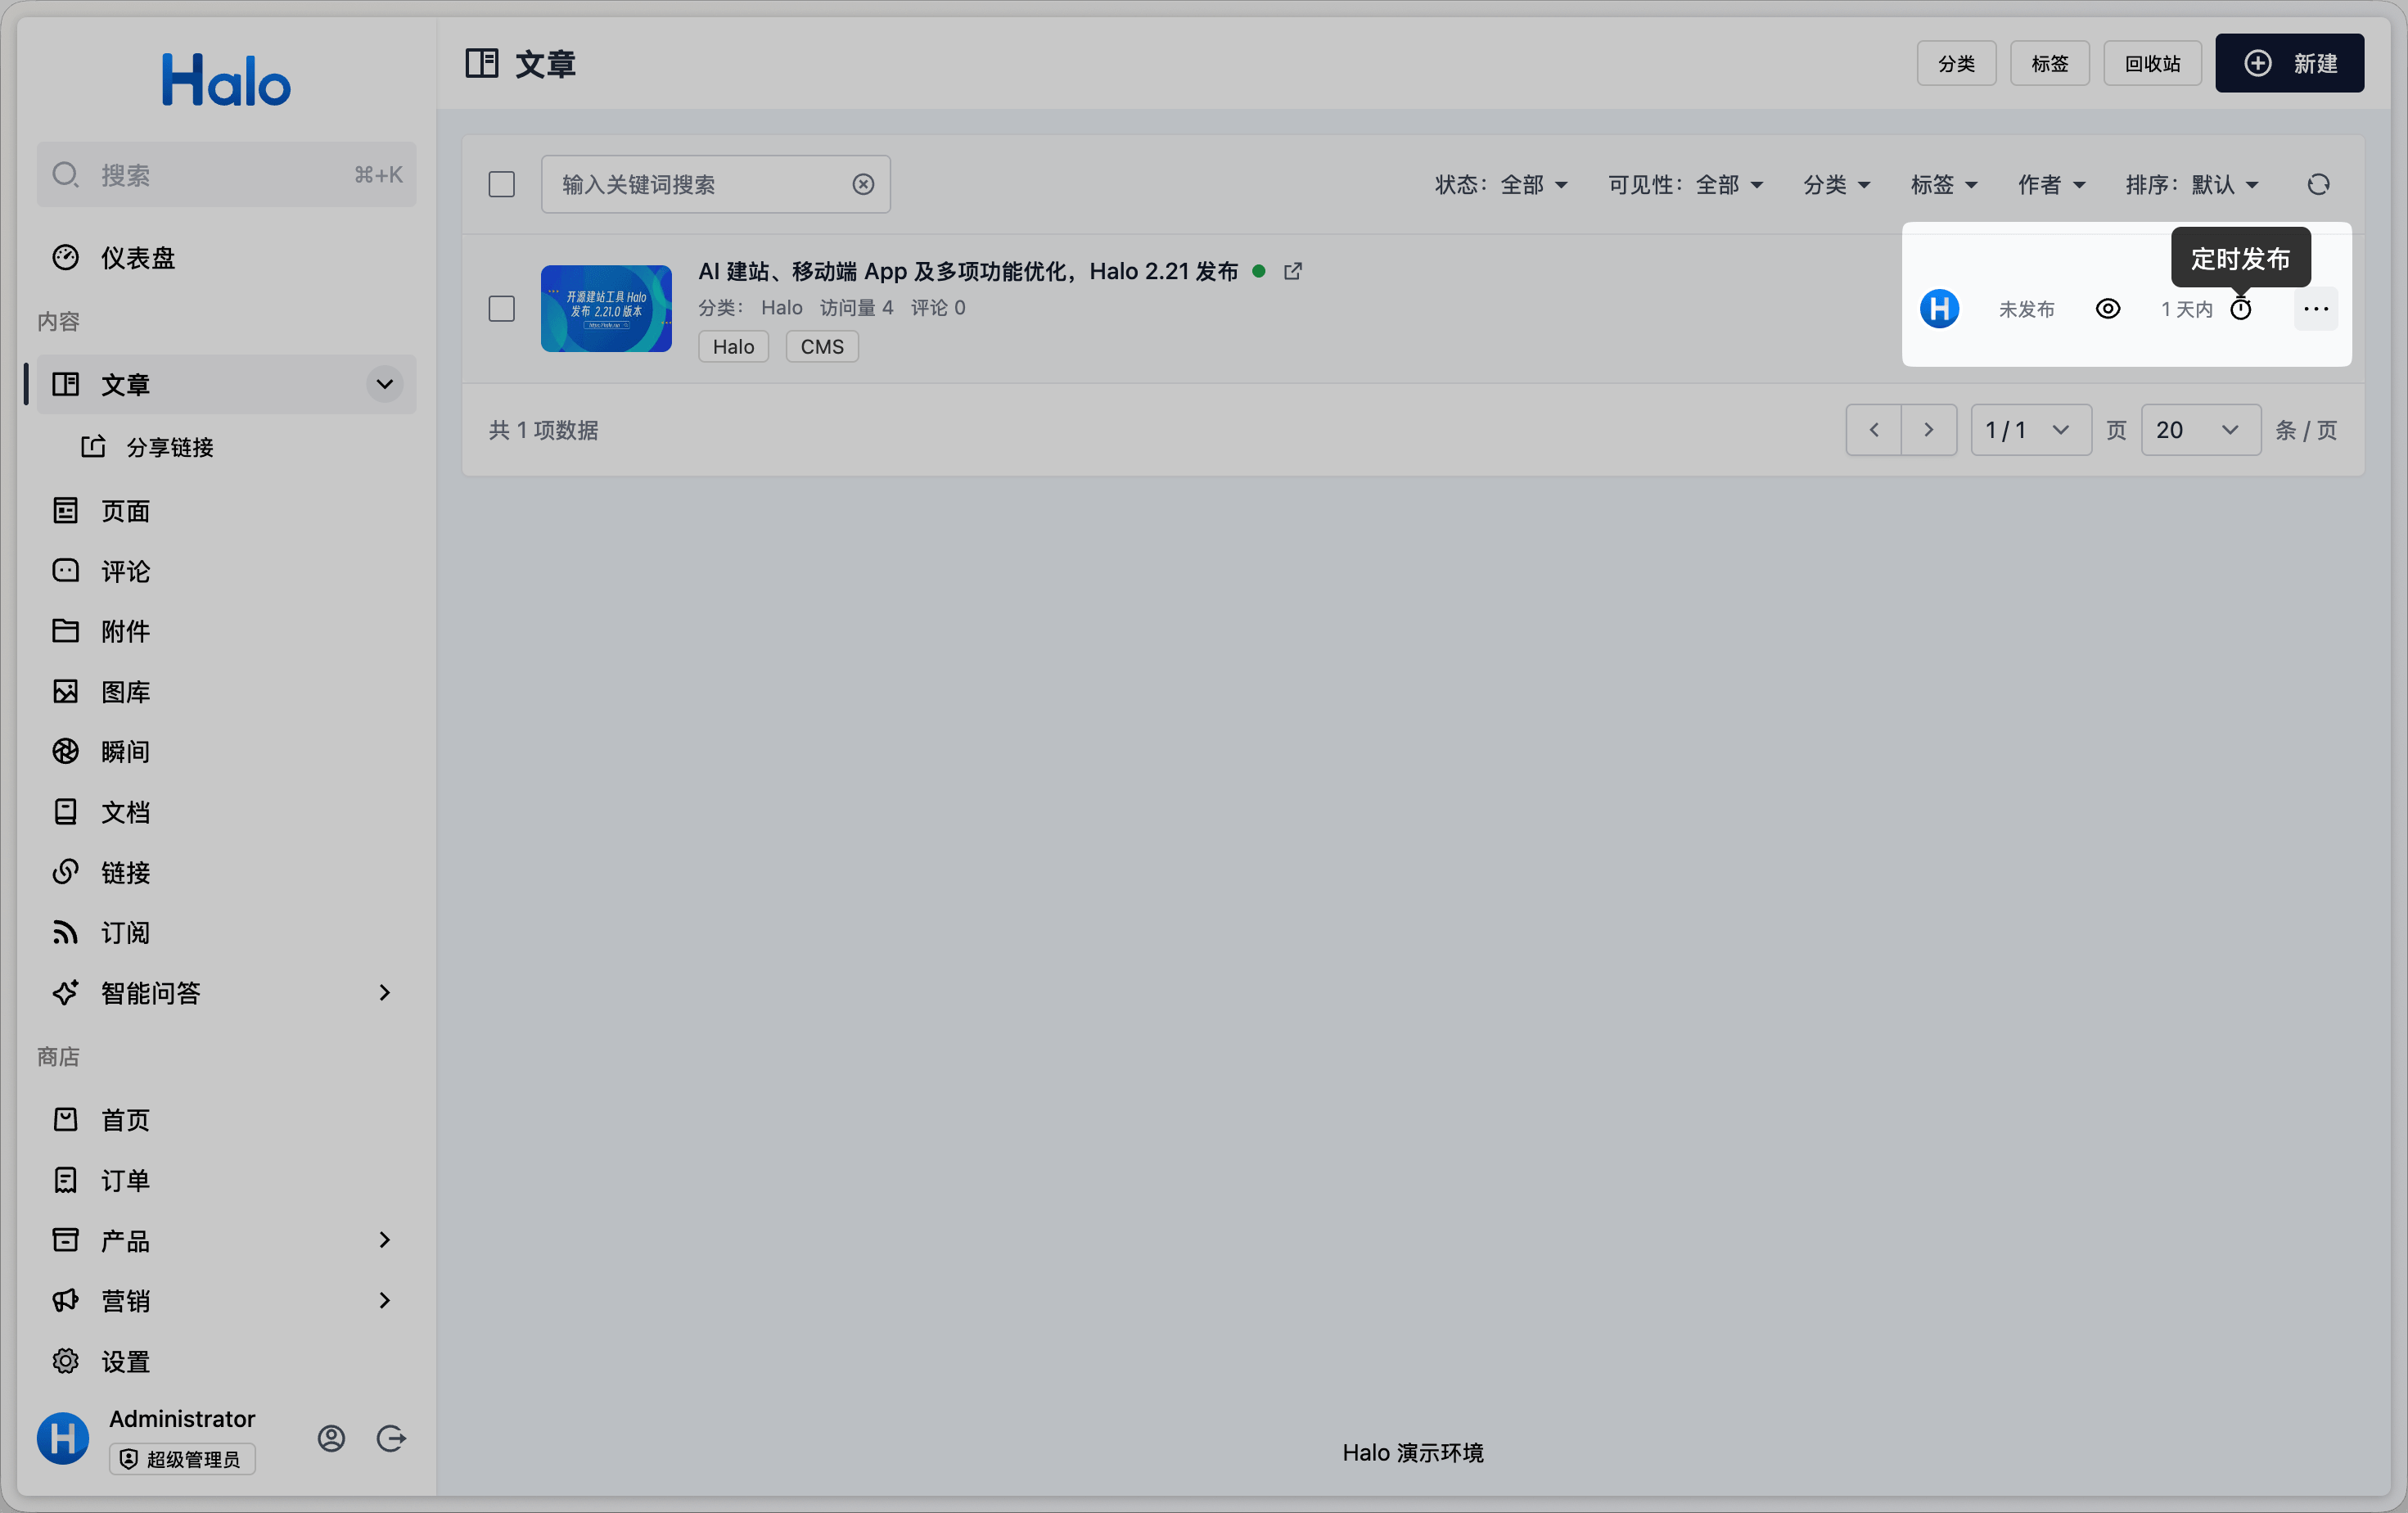Expand the 智能问答 chevron arrow
The width and height of the screenshot is (2408, 1513).
pyautogui.click(x=384, y=993)
